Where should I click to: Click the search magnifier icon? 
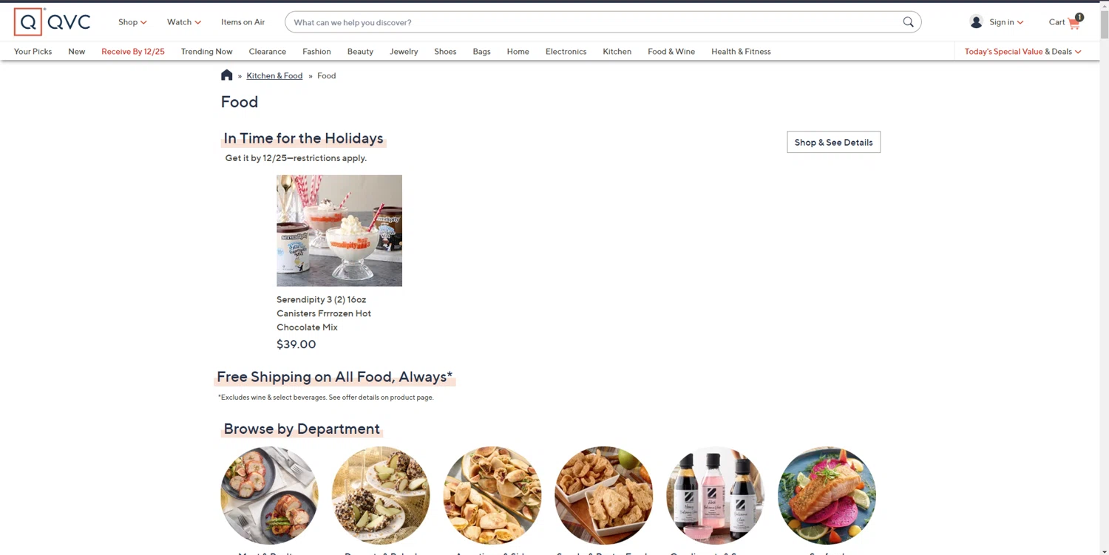[x=908, y=22]
